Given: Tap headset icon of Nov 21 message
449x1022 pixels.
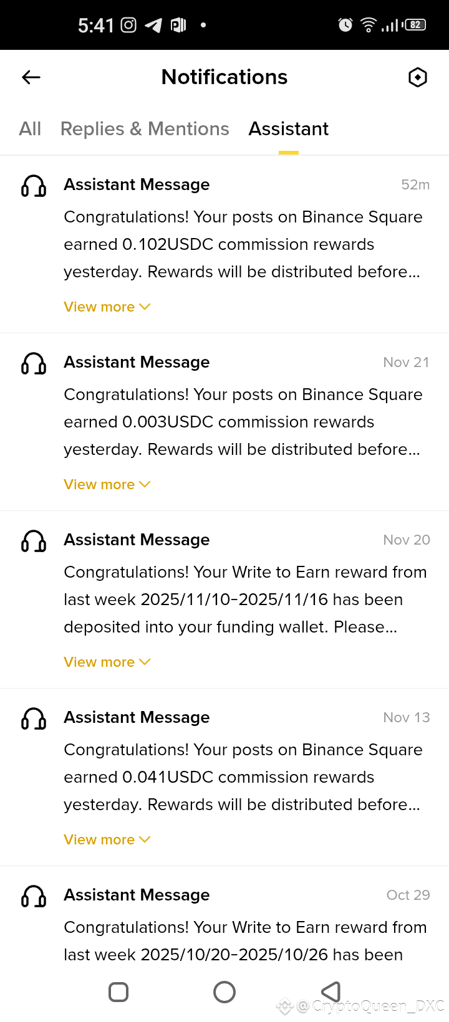Looking at the screenshot, I should (34, 363).
